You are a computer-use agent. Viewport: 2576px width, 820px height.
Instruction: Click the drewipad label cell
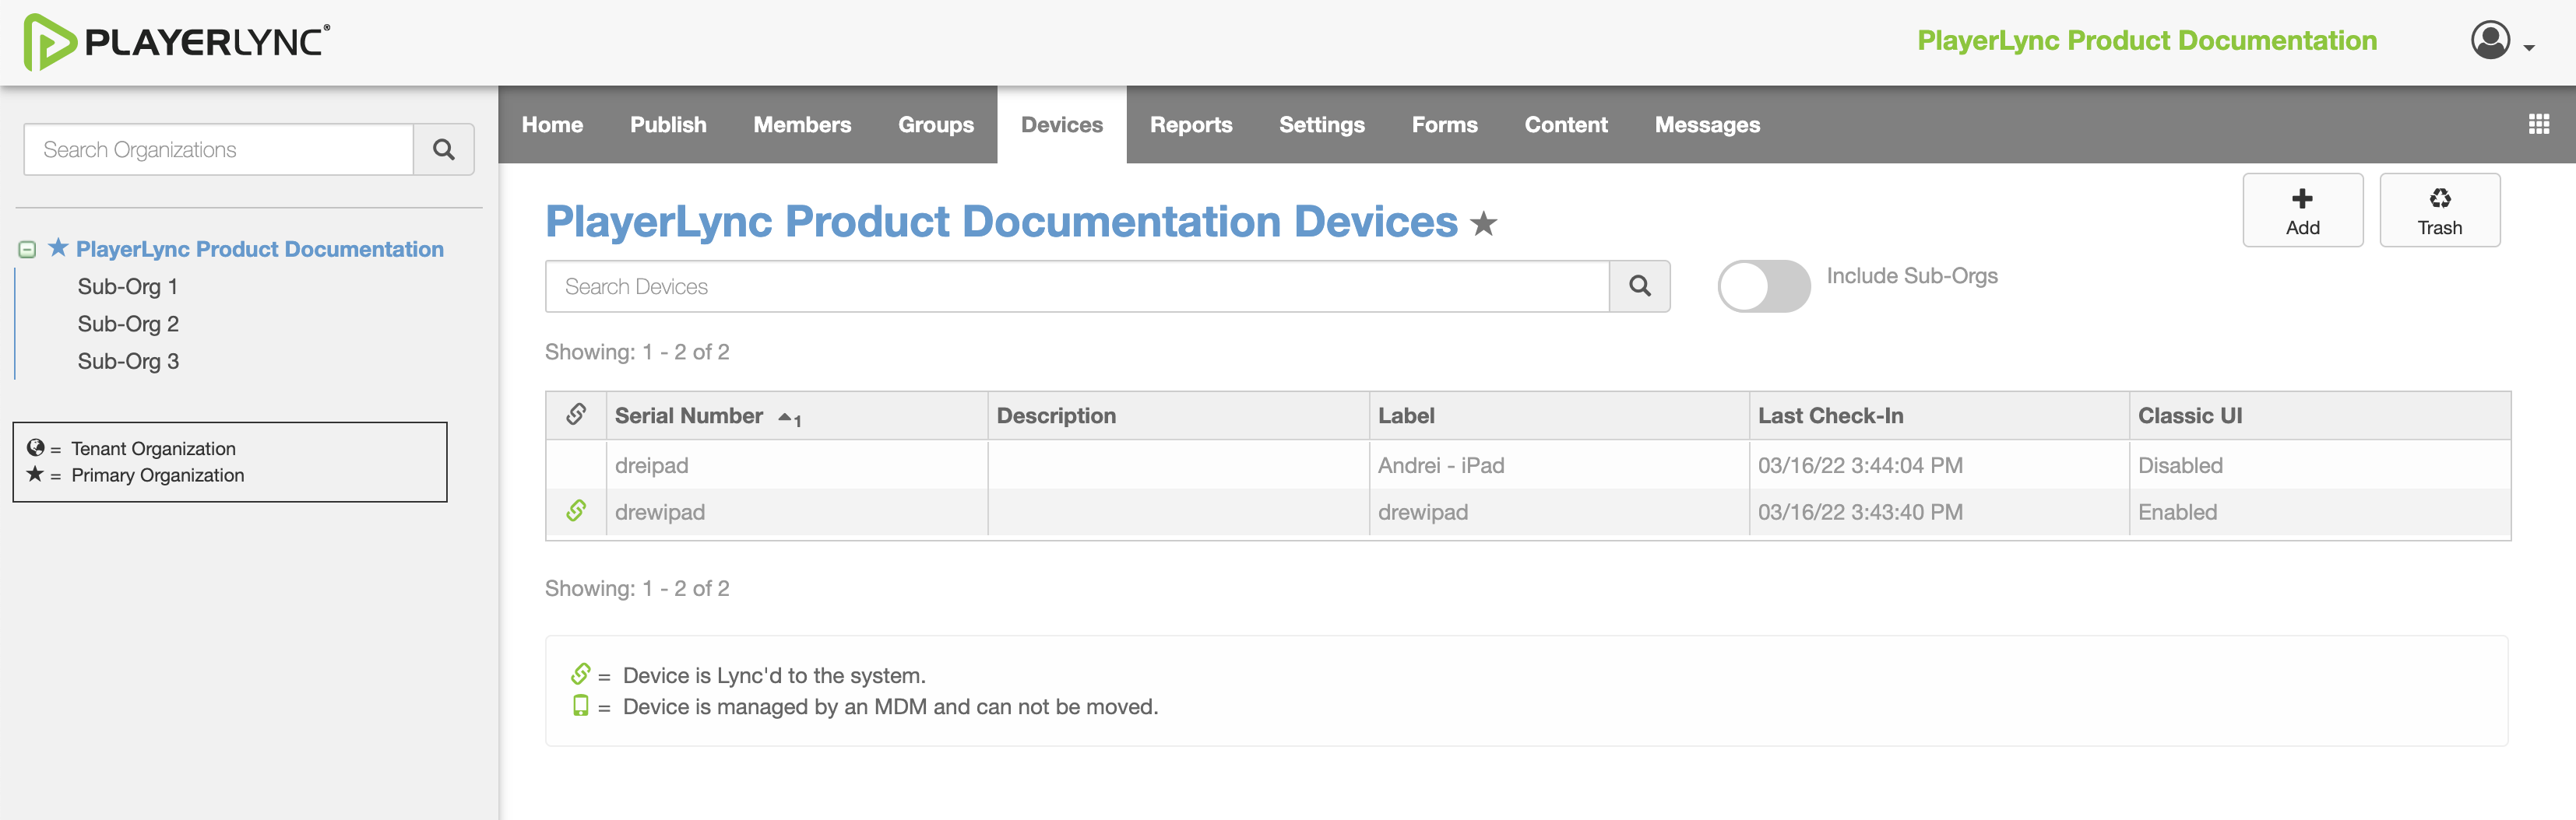(1559, 513)
